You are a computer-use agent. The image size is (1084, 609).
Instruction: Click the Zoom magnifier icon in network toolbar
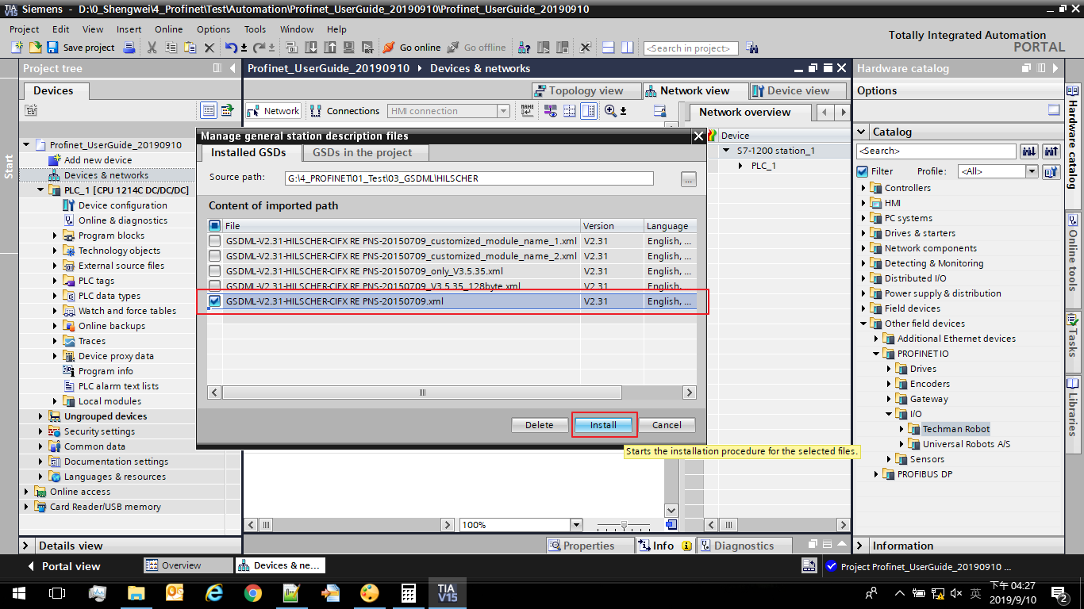coord(610,111)
